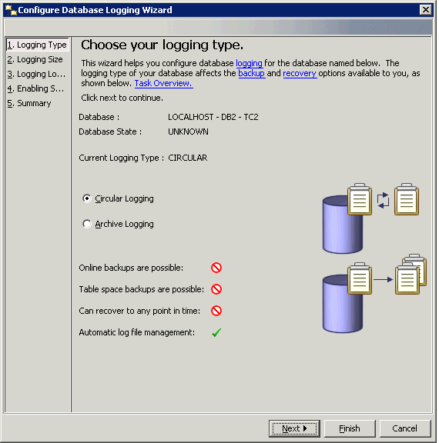Open the fourth step, Enabling S...
Screen dimensions: 439x443
point(35,88)
